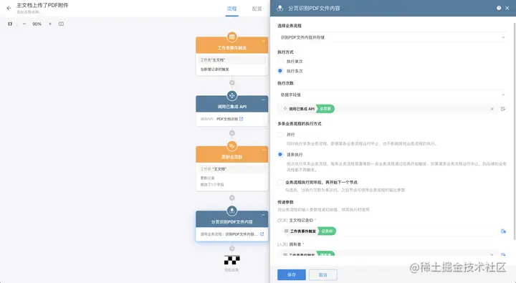Add node below 调用已集成 API node
516x283 pixels.
tap(232, 133)
